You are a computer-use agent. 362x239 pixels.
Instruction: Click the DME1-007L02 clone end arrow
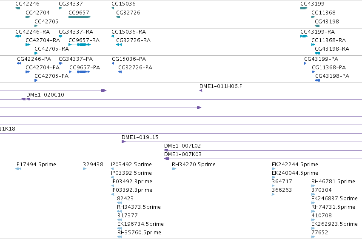point(166,150)
